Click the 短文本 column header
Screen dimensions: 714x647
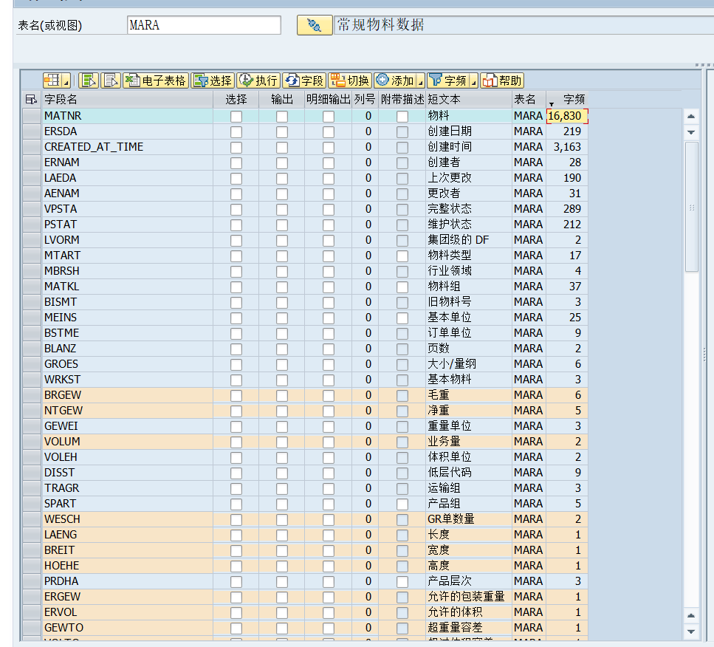[x=469, y=99]
